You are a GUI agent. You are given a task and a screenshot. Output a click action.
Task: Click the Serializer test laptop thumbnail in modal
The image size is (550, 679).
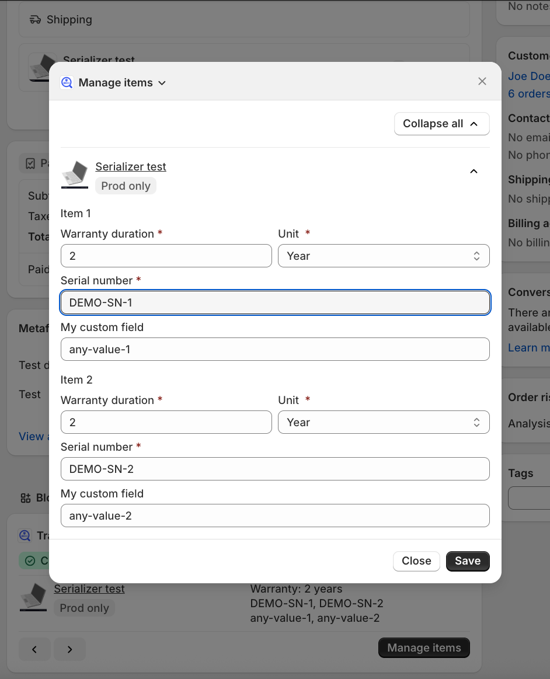pyautogui.click(x=74, y=175)
